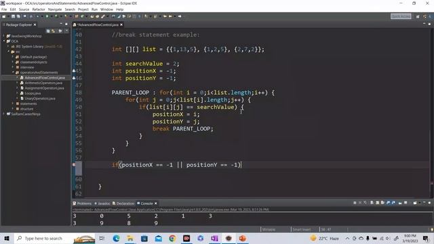
Task: Expand the SaiRamCareerNinja project node
Action: point(4,114)
